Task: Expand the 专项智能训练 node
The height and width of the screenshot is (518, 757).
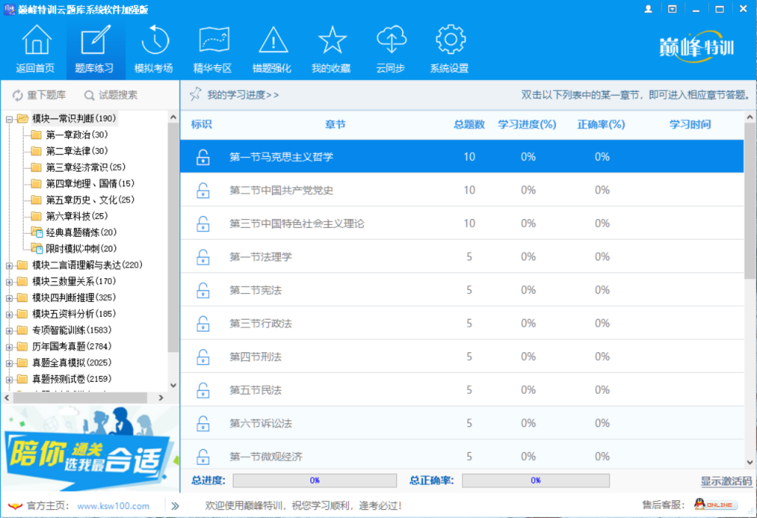Action: (9, 331)
